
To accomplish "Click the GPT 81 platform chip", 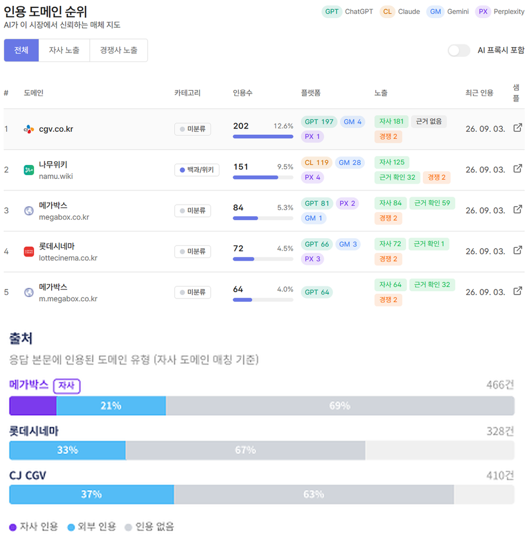I will tap(317, 204).
